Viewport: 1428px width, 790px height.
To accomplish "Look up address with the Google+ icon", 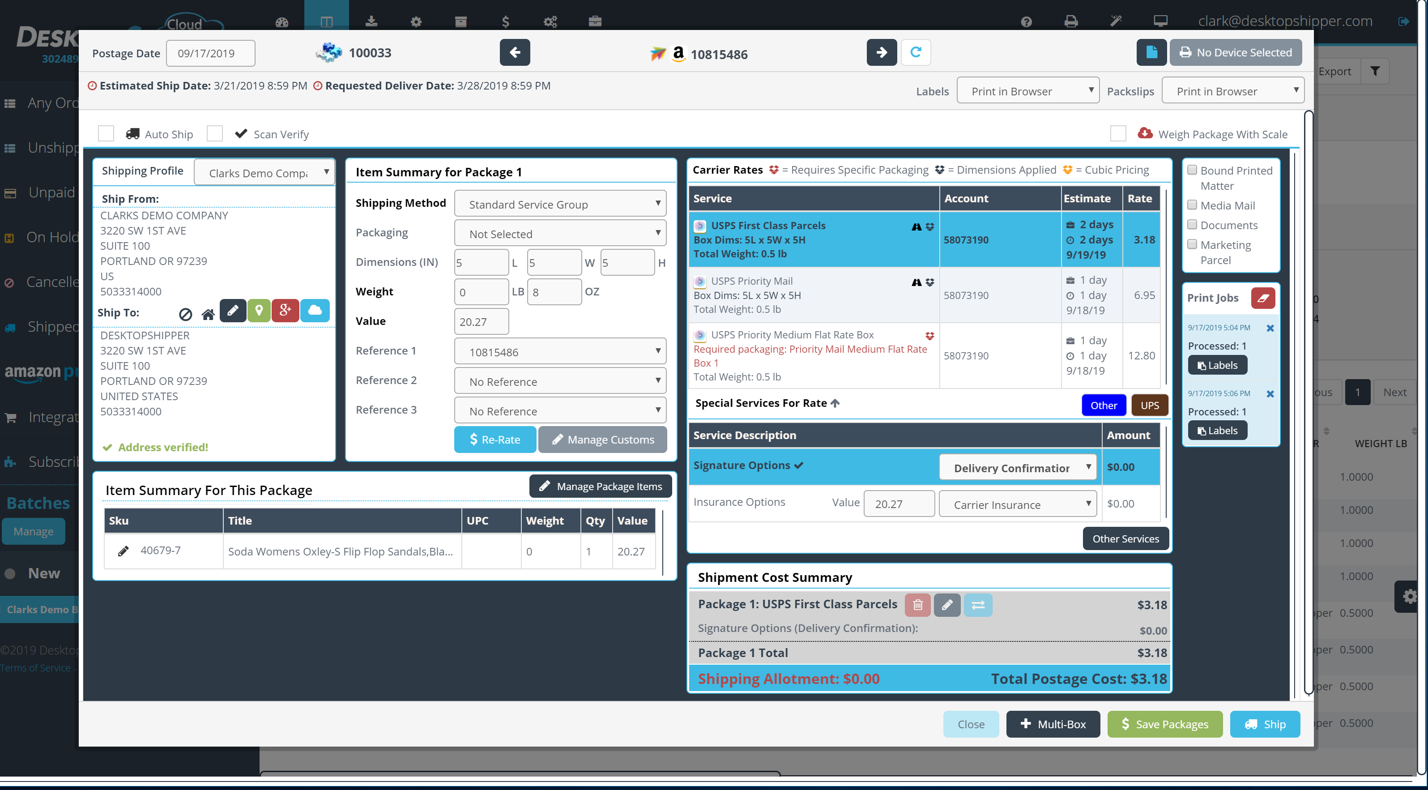I will click(286, 311).
